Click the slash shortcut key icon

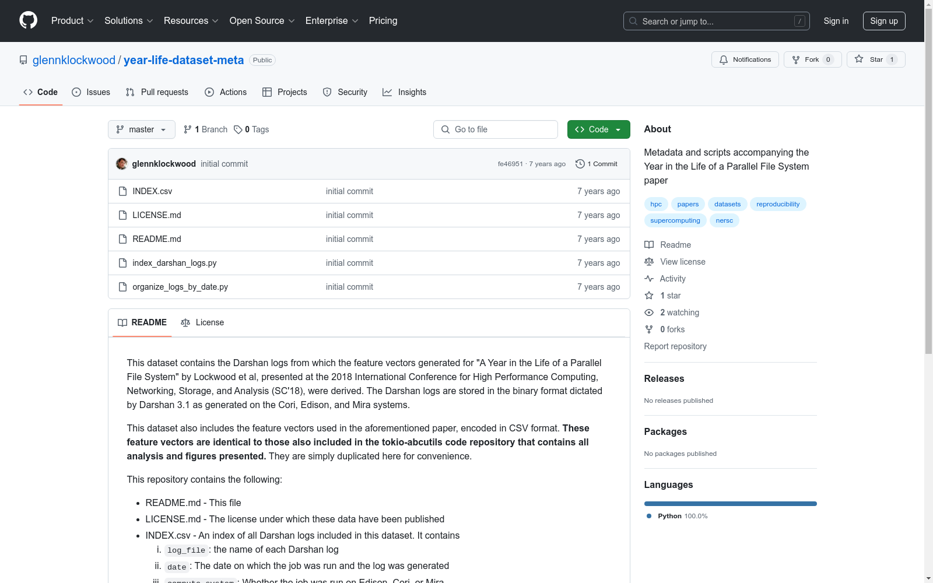click(x=799, y=21)
